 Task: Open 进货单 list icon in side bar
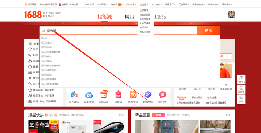241,88
